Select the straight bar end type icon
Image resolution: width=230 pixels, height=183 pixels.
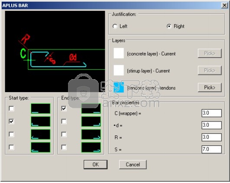[x=91, y=109]
